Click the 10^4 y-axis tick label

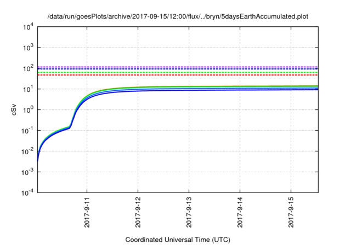coord(28,27)
